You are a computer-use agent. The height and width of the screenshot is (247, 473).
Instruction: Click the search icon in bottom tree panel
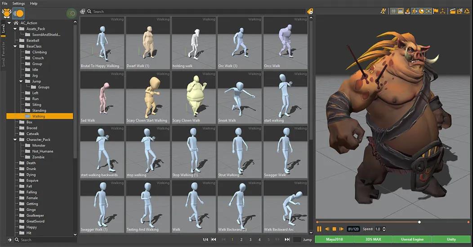[x=17, y=240]
